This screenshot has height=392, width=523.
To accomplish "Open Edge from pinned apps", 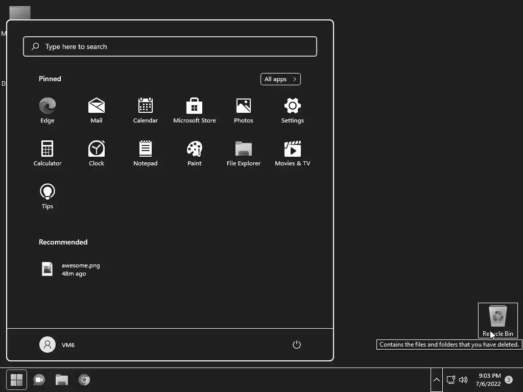I will point(47,111).
